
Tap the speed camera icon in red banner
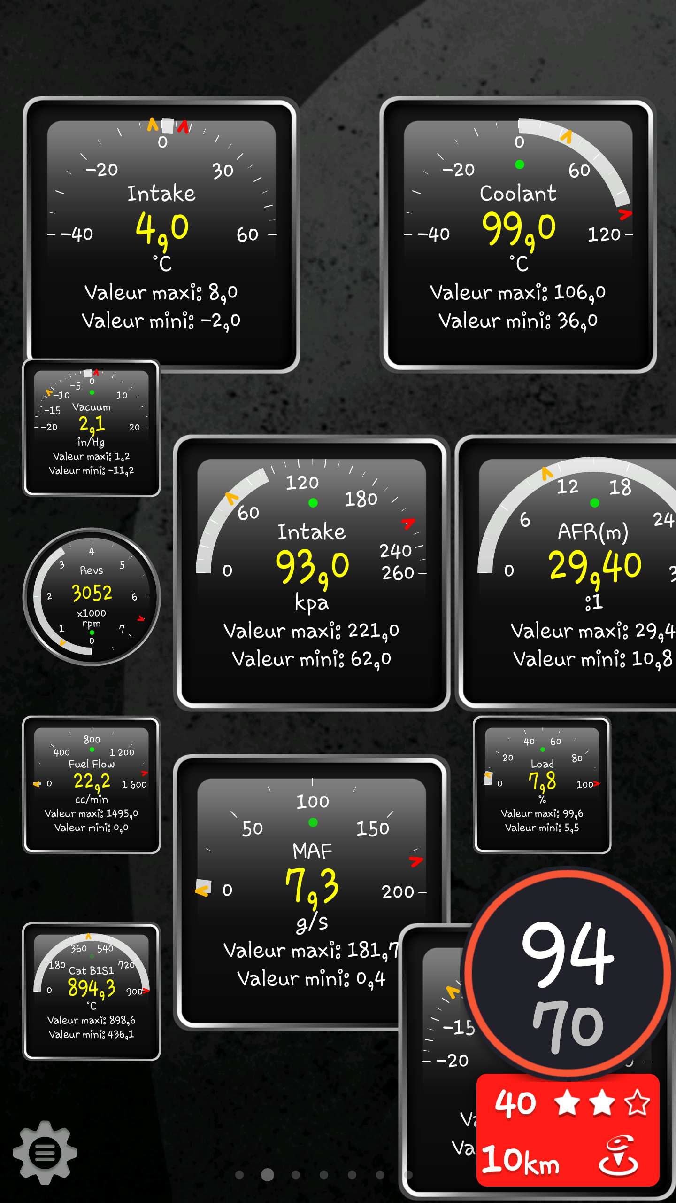pos(618,1156)
